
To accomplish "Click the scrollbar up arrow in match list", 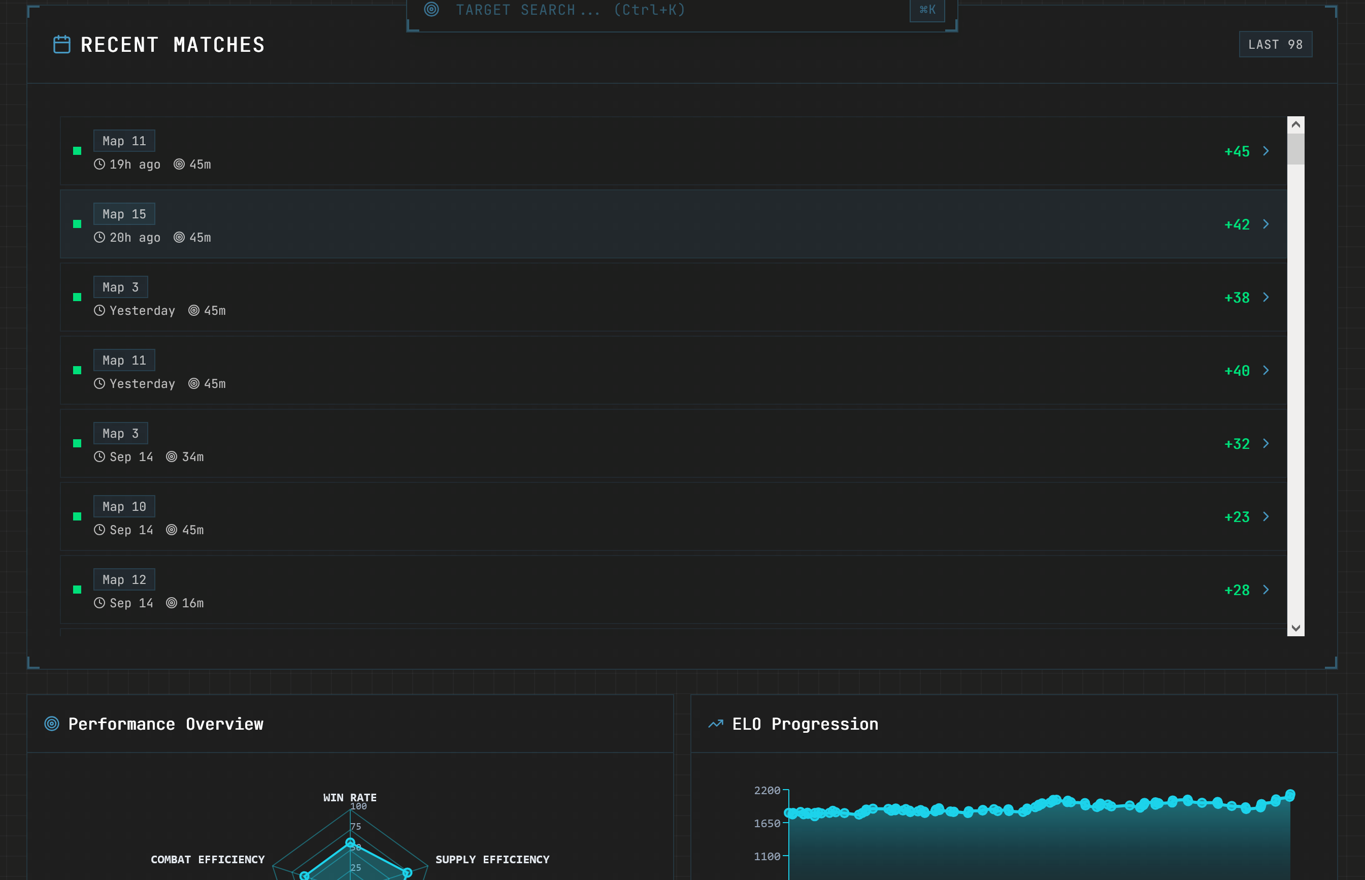I will coord(1295,124).
